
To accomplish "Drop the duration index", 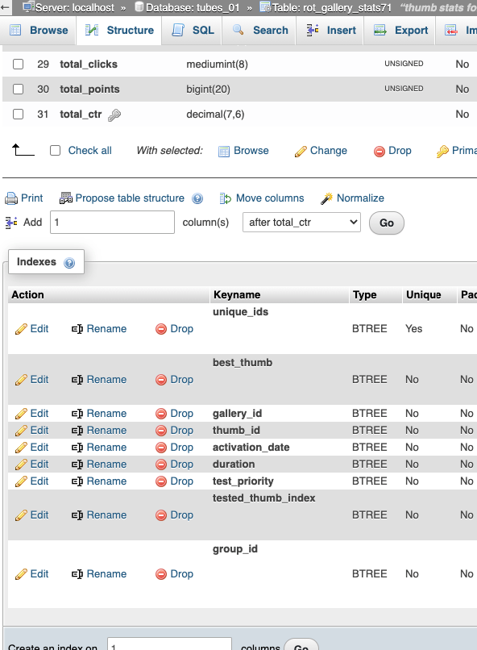I will coord(174,465).
